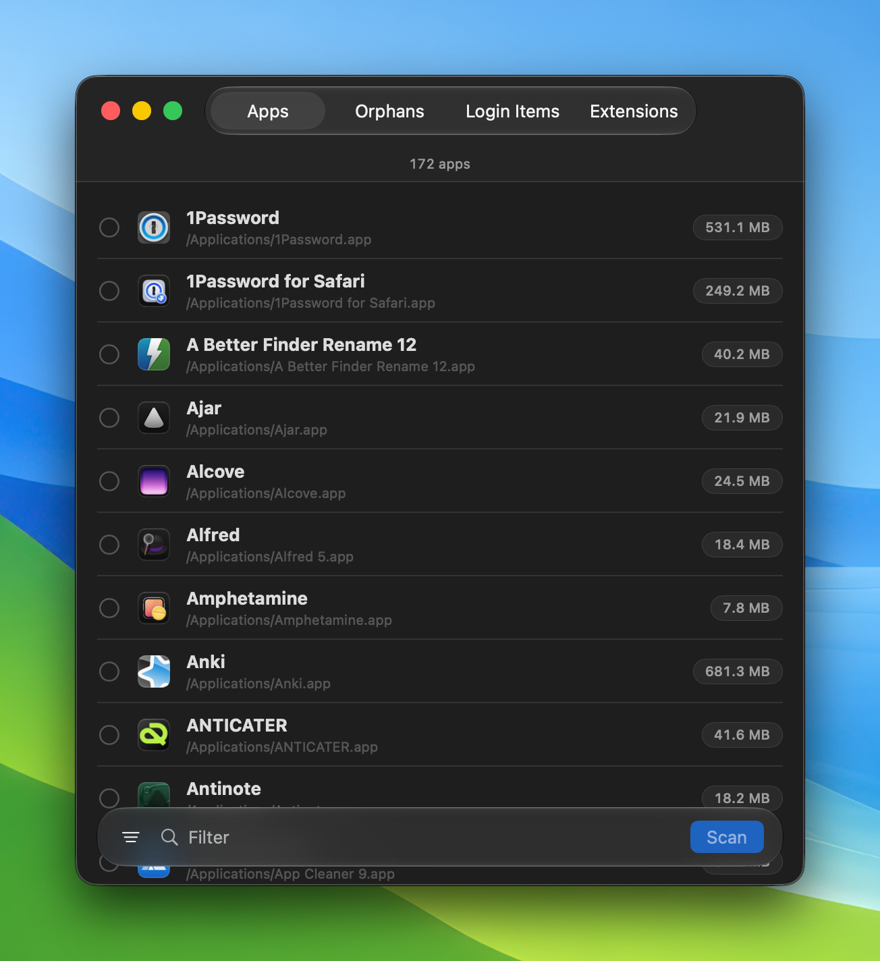Click the 1Password for Safari title
The height and width of the screenshot is (961, 880).
tap(275, 281)
